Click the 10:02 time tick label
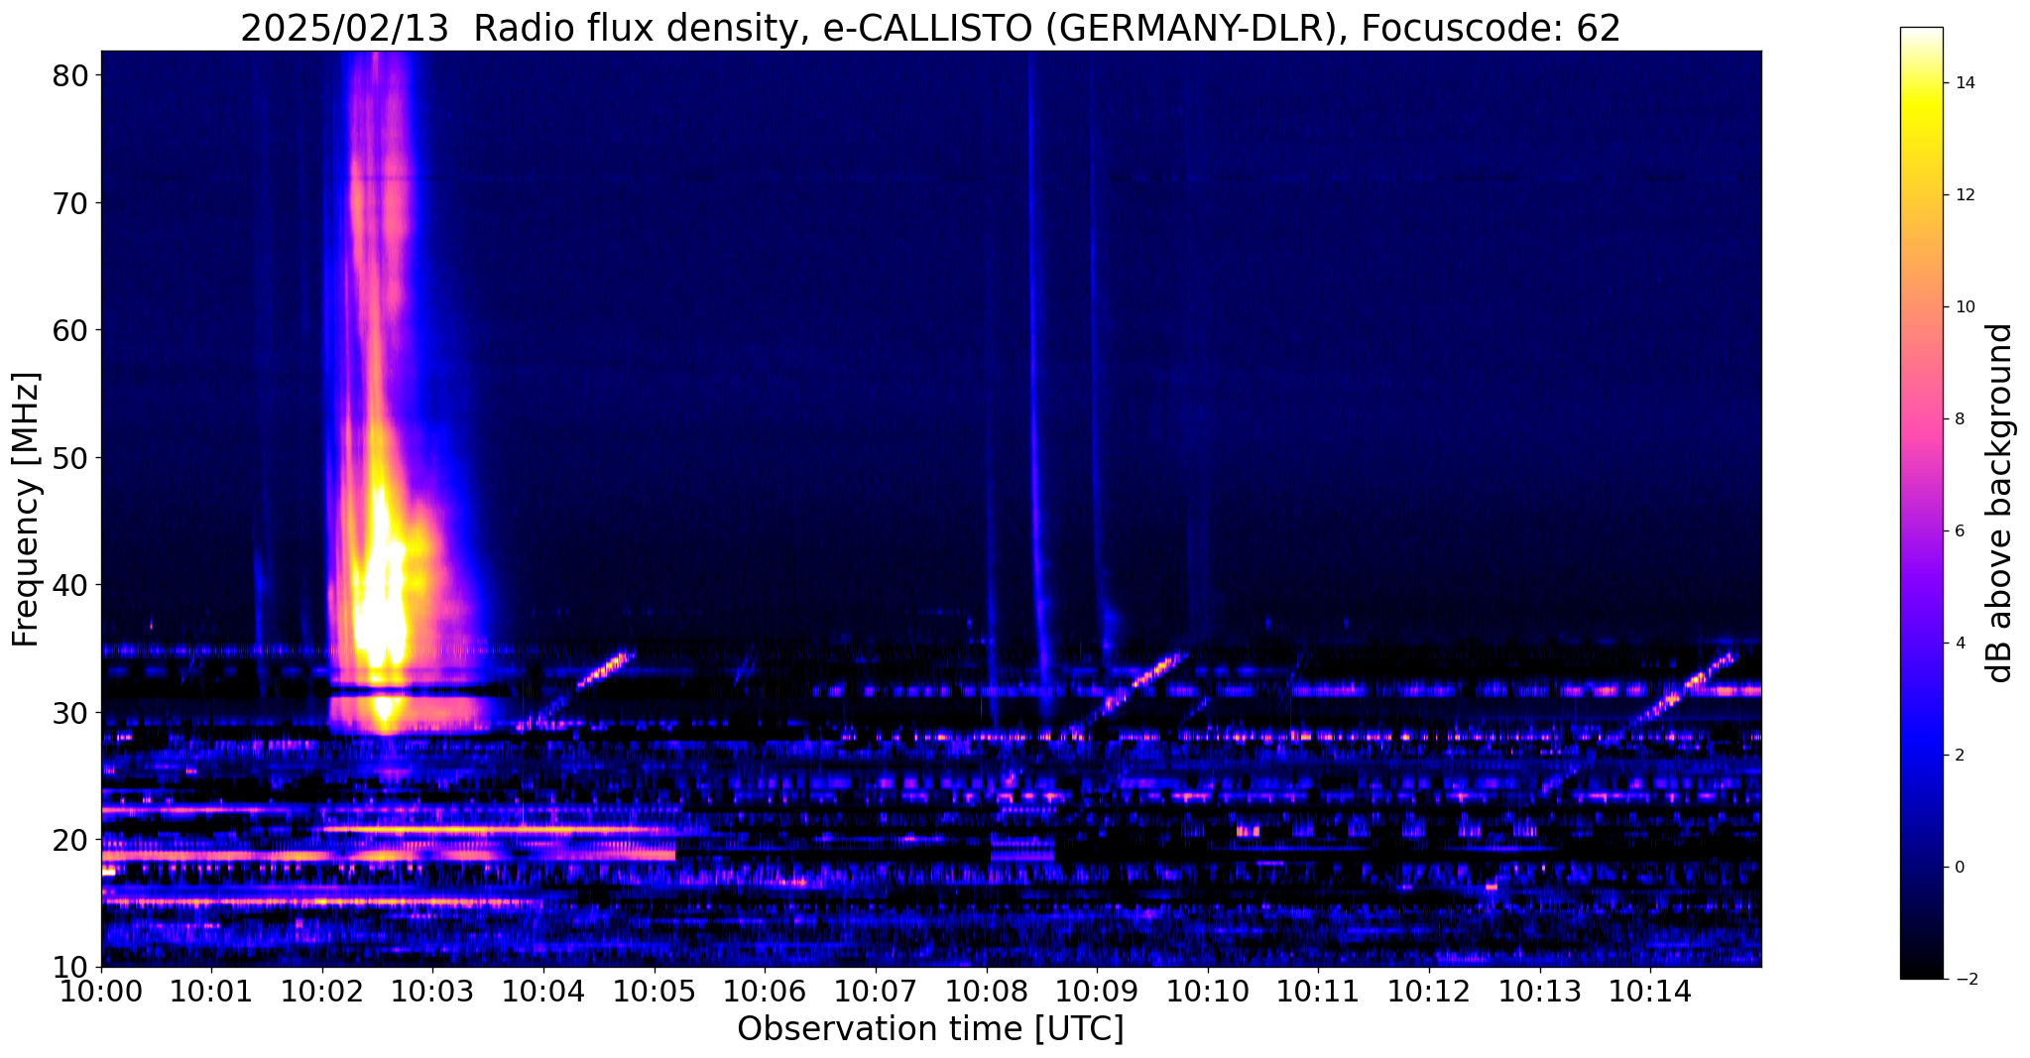Image resolution: width=2030 pixels, height=1058 pixels. 322,992
